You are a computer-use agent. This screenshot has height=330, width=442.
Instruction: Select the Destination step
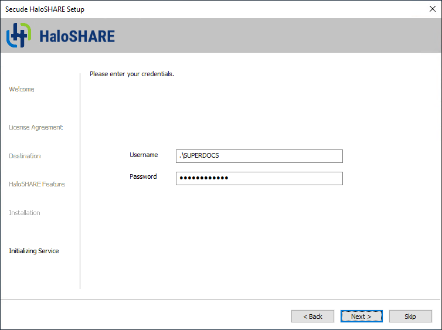[25, 156]
